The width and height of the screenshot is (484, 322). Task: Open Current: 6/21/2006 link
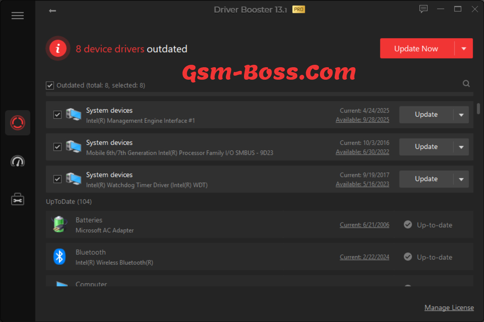point(365,225)
